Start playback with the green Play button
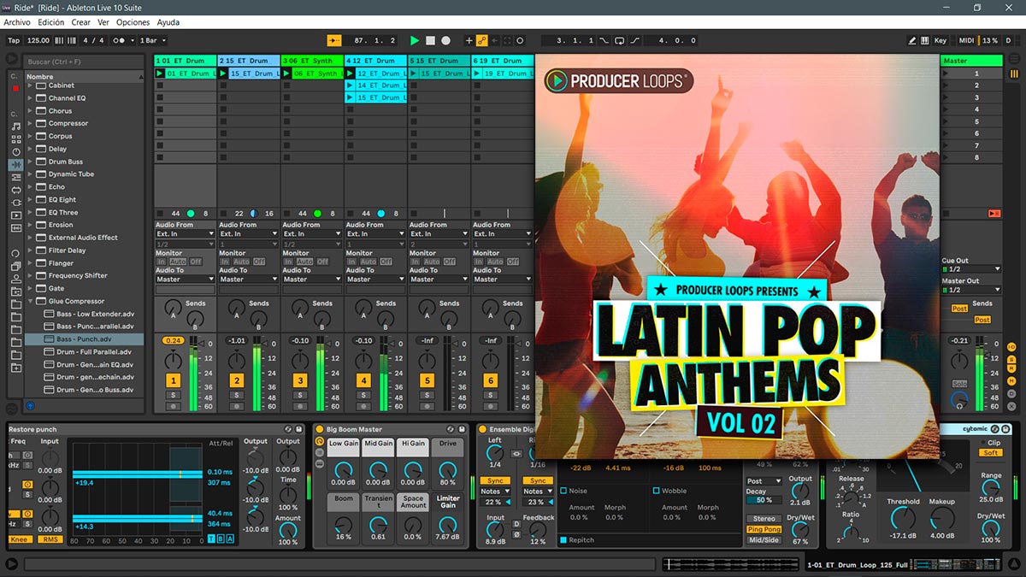The height and width of the screenshot is (577, 1026). [415, 40]
